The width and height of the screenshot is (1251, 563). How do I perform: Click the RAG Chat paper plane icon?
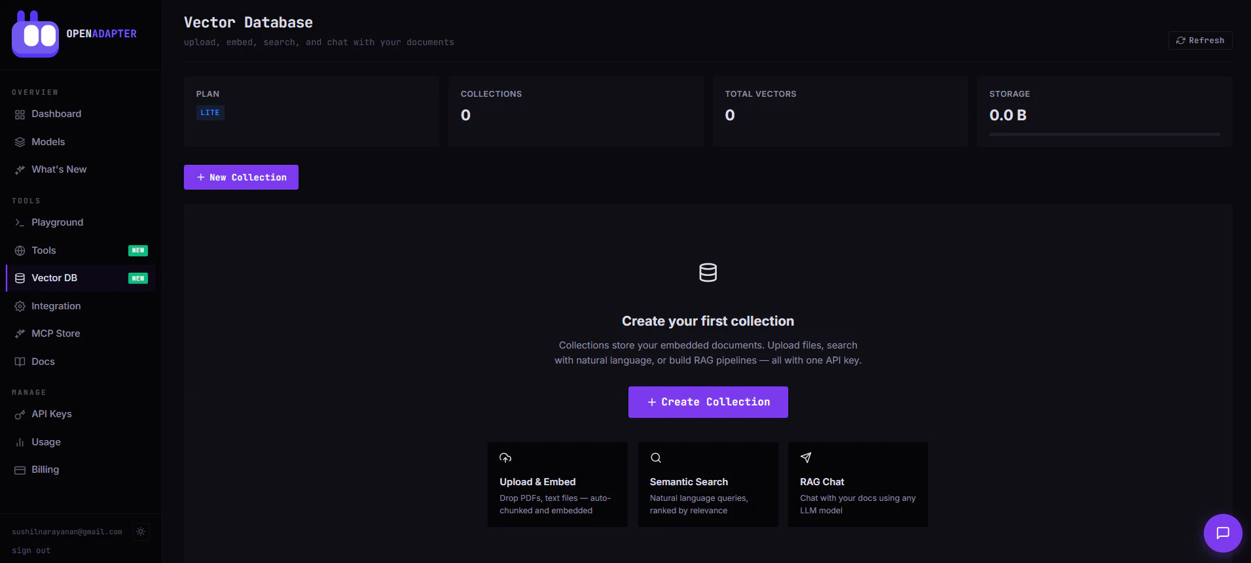click(x=806, y=458)
